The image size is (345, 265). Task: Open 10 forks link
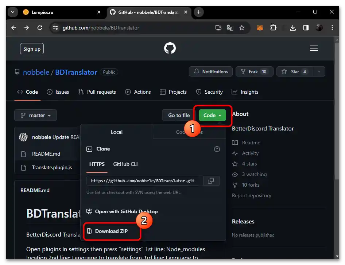[x=246, y=185]
